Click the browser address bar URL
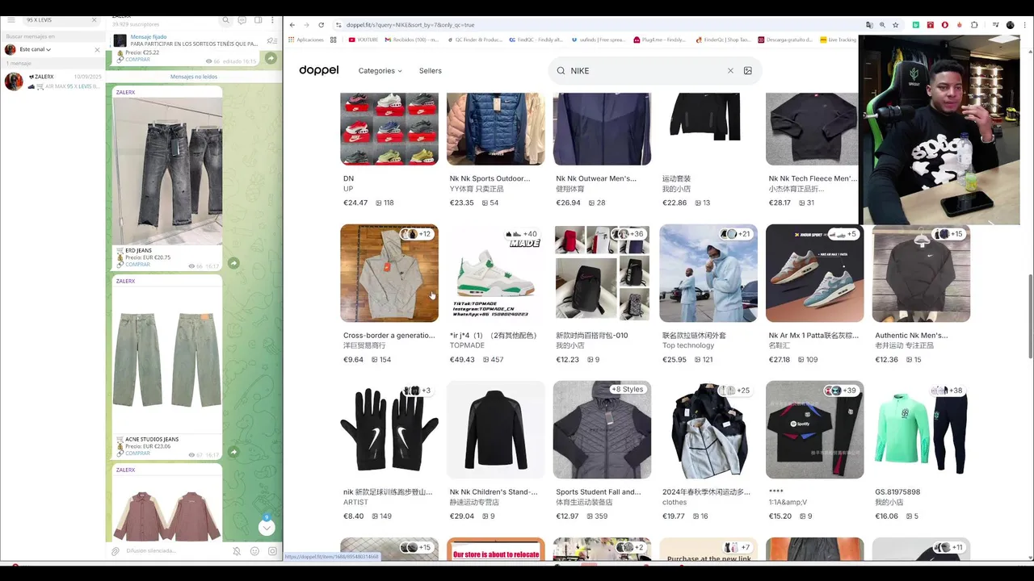 [x=410, y=25]
